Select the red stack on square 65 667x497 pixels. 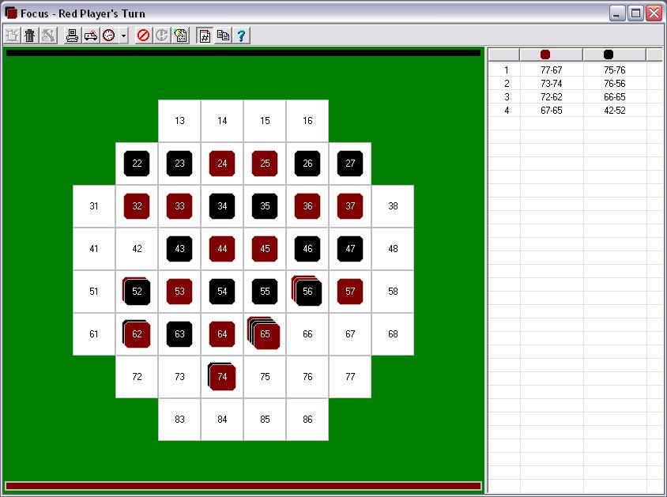(x=264, y=333)
